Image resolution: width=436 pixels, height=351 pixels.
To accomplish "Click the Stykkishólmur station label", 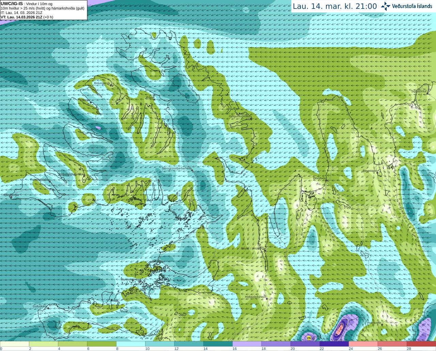I will 130,279.
